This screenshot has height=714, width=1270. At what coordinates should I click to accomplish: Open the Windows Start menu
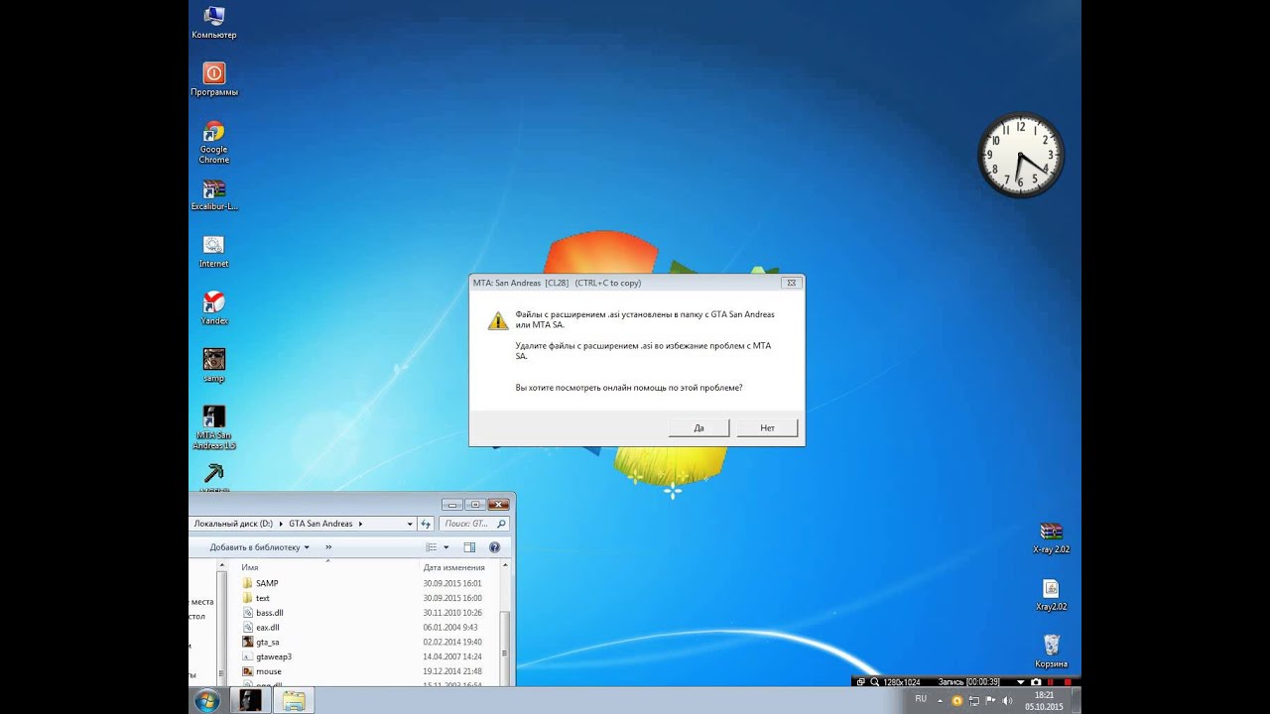click(207, 700)
